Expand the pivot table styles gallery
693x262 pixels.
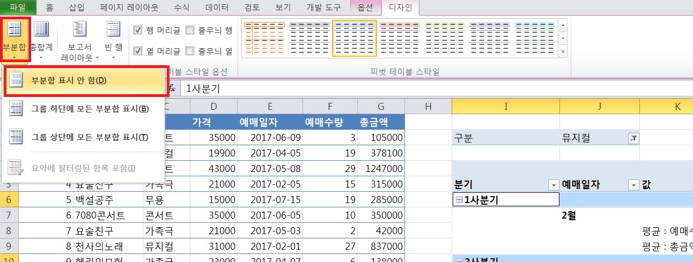tap(563, 52)
